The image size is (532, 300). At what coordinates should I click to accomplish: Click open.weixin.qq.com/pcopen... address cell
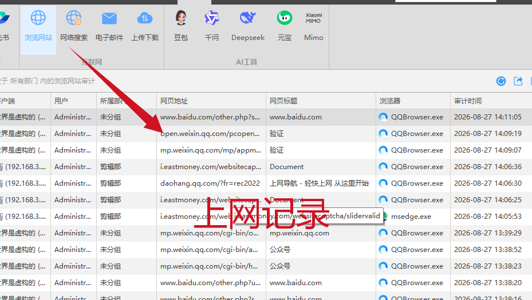(210, 134)
